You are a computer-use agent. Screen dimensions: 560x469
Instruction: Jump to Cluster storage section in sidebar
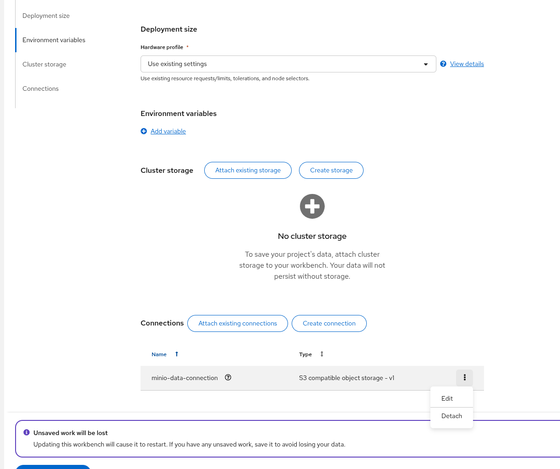coord(44,64)
